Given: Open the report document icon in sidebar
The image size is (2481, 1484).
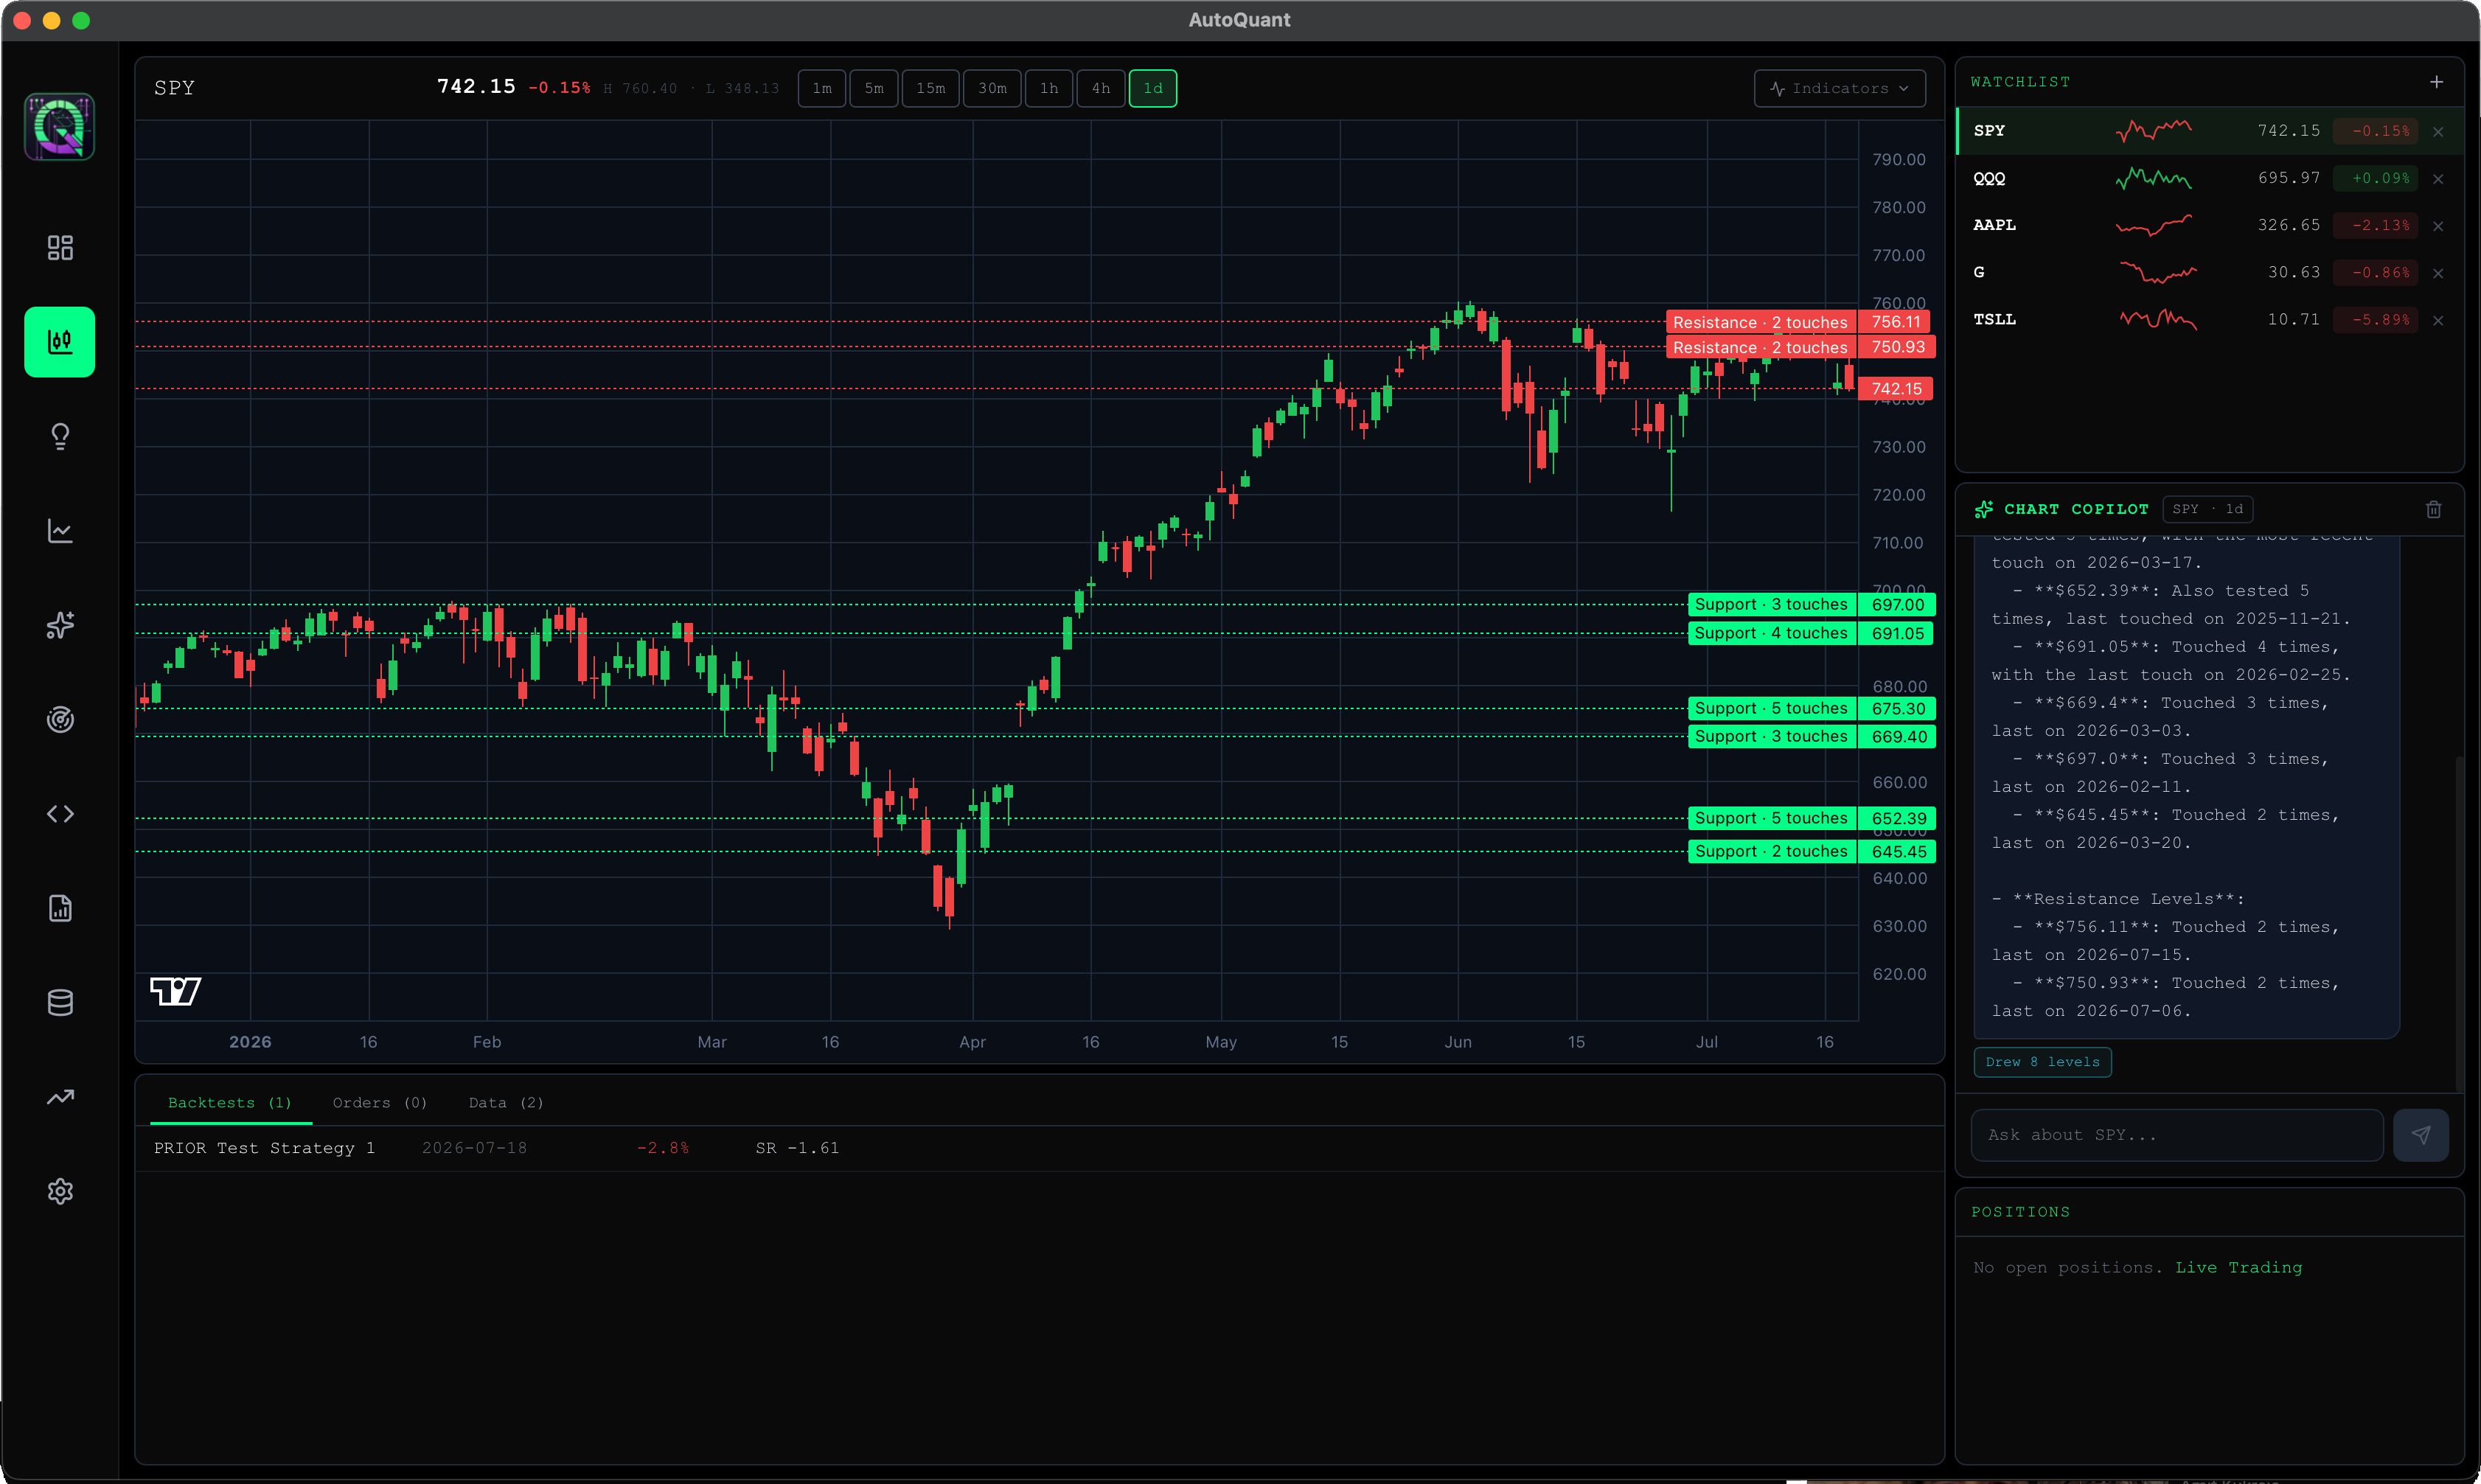Looking at the screenshot, I should tap(60, 908).
